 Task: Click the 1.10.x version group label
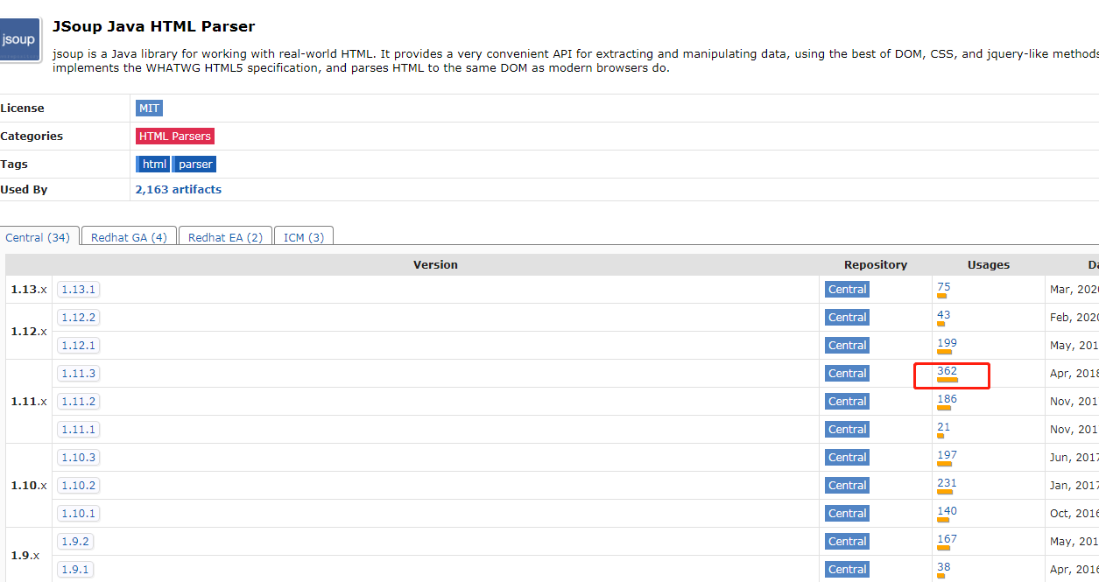click(x=29, y=486)
